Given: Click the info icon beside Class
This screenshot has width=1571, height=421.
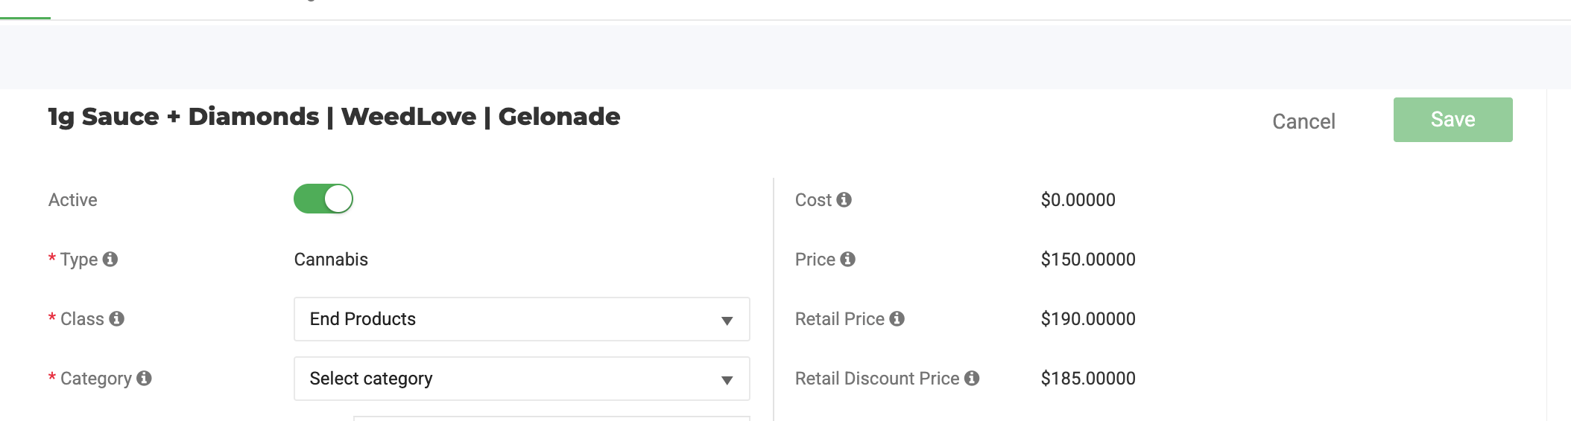Looking at the screenshot, I should click(116, 318).
